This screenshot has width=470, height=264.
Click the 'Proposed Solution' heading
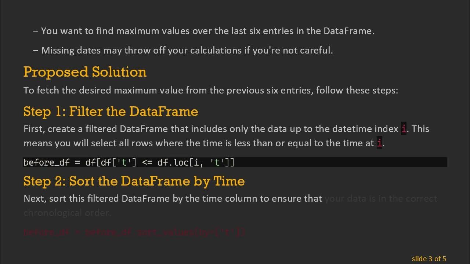pos(85,72)
